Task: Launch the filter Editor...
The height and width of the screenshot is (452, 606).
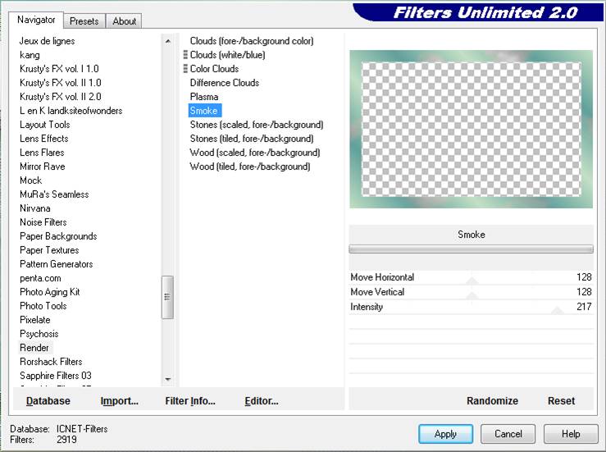Action: point(262,401)
